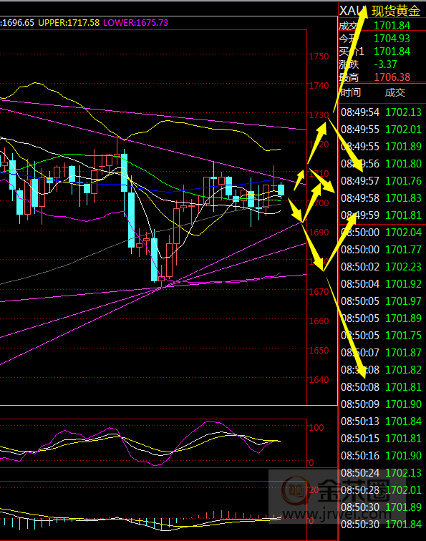Select the 08:50:09 tick time
This screenshot has height=541, width=426.
[x=360, y=404]
